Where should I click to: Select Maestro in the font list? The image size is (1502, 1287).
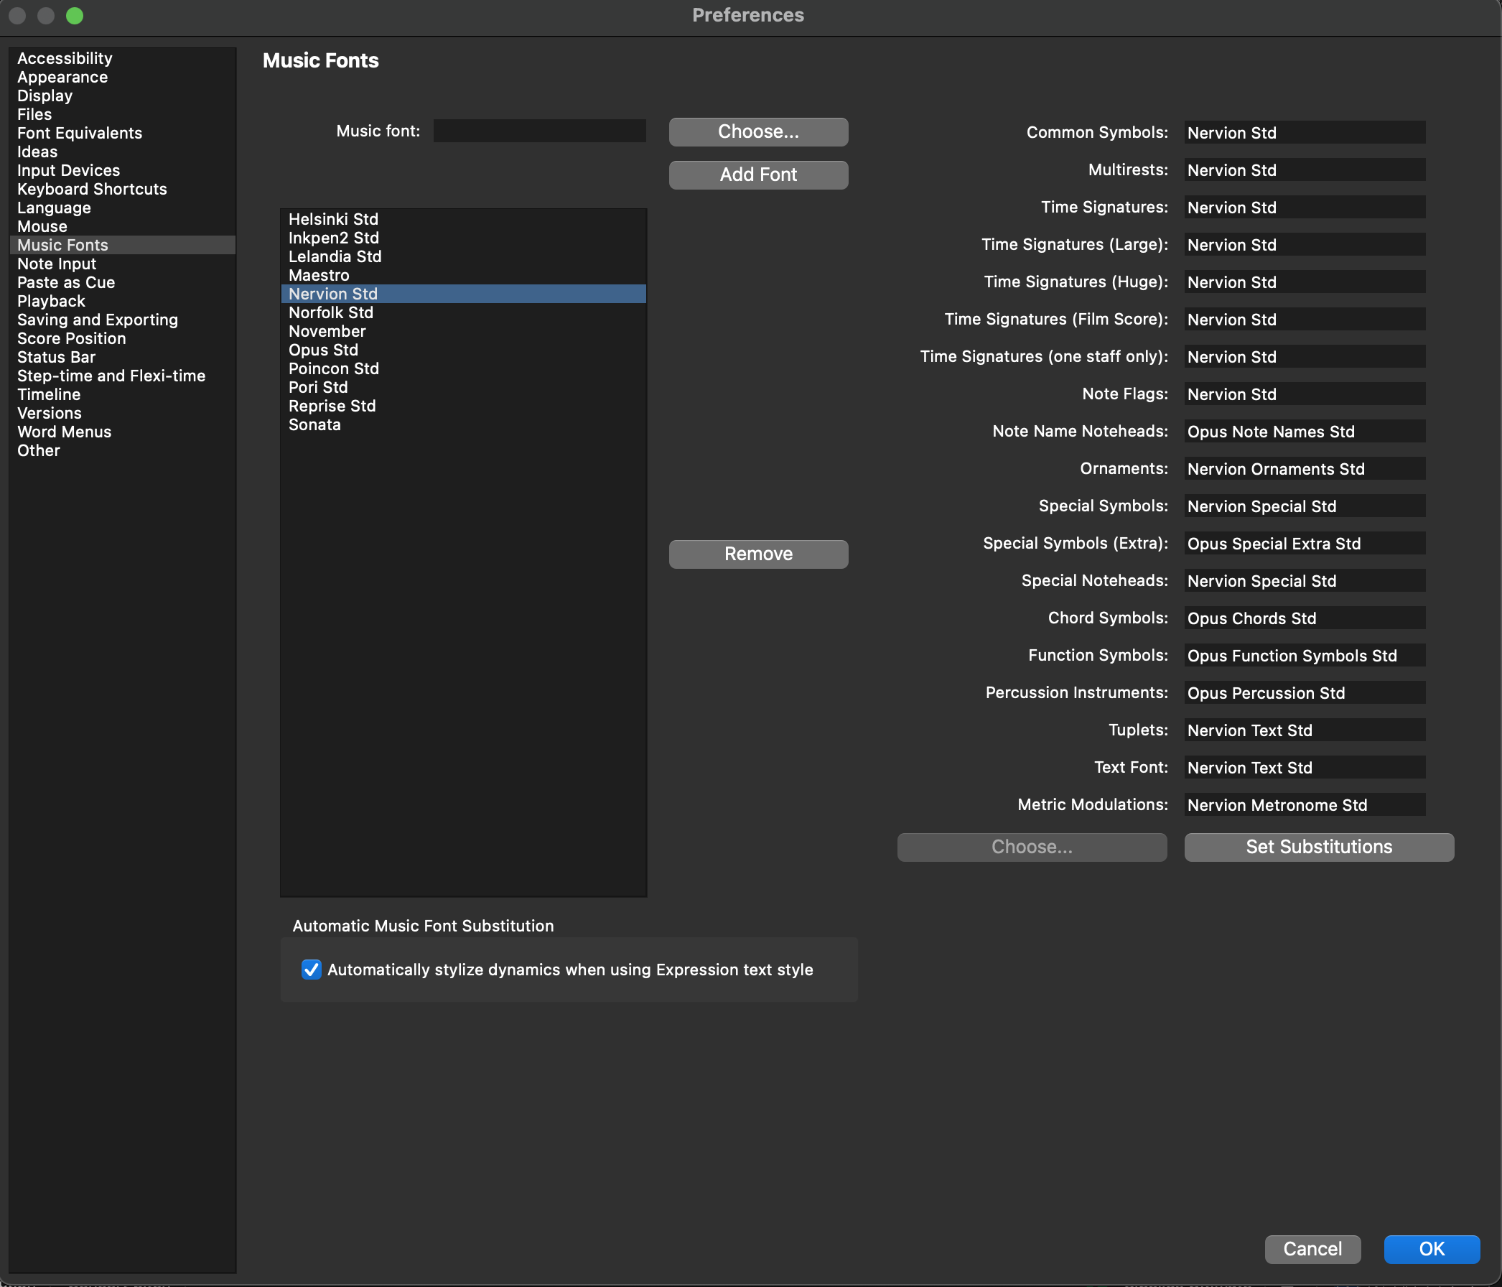463,276
